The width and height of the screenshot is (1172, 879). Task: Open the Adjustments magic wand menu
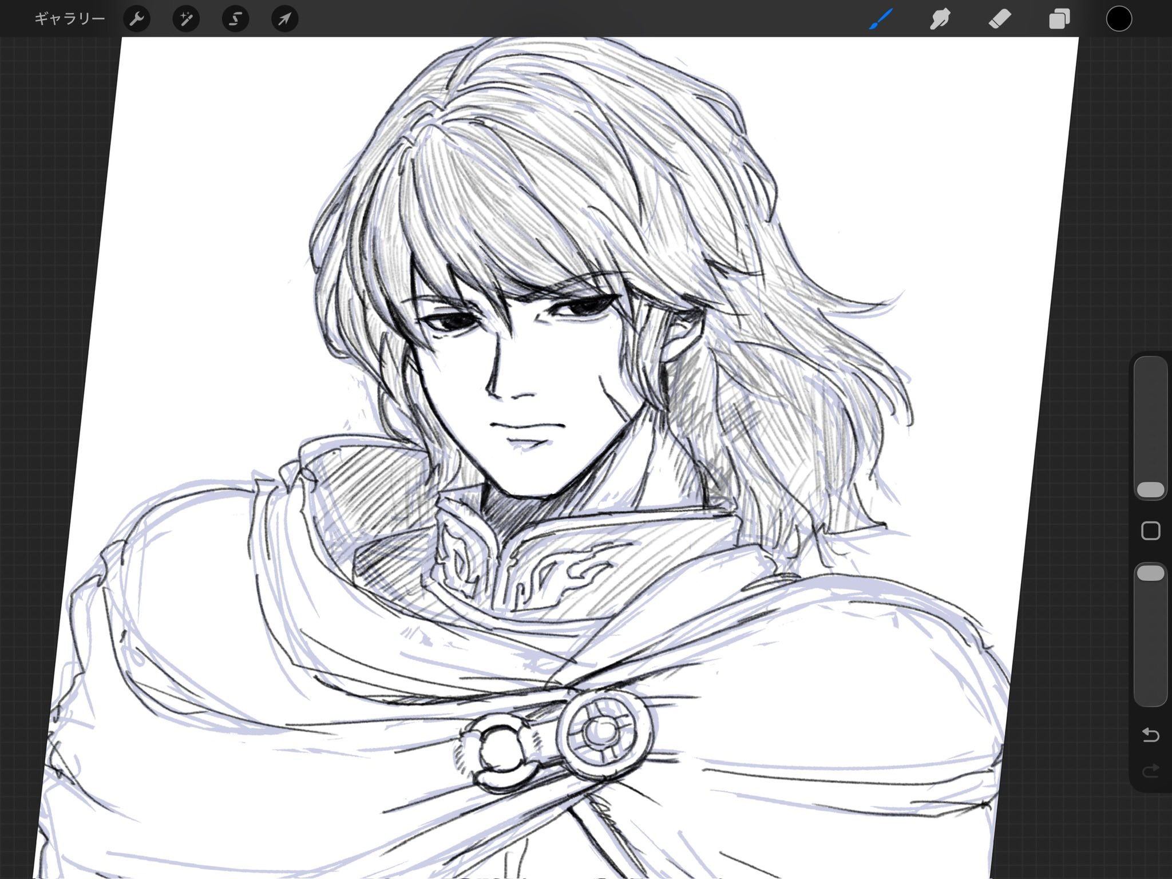click(x=186, y=19)
